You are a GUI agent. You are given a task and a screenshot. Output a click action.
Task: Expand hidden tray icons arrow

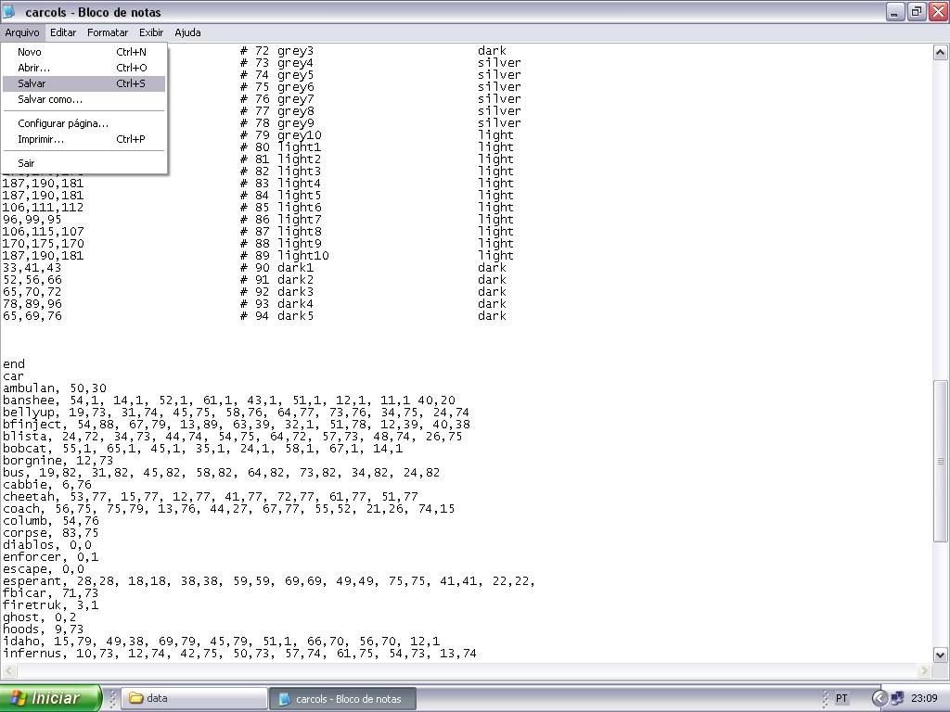point(879,698)
